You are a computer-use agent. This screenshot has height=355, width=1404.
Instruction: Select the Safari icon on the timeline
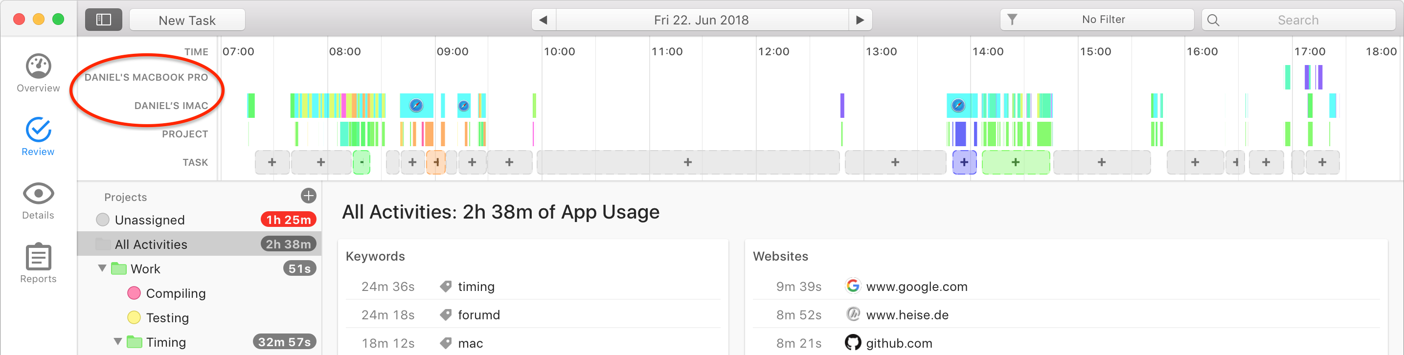coord(416,107)
